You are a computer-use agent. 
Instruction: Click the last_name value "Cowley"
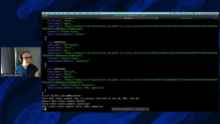click(67, 77)
